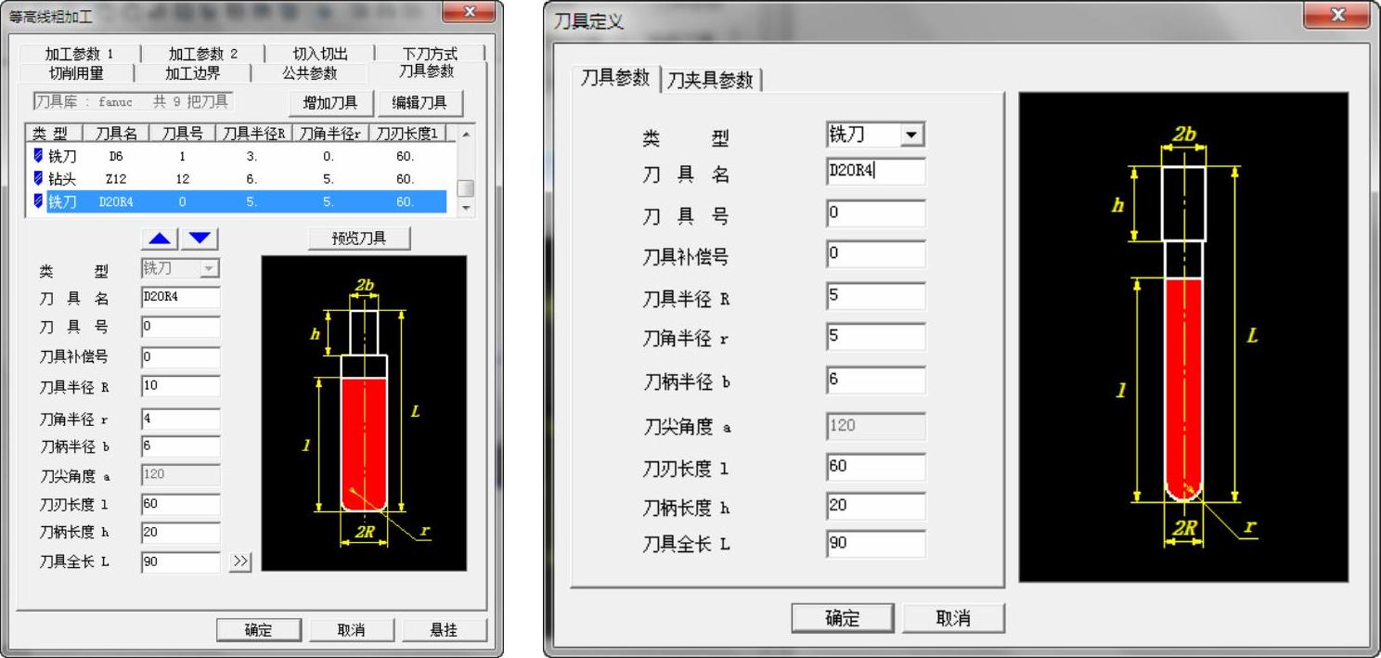Image resolution: width=1381 pixels, height=658 pixels.
Task: Click the 刀柄半径 b field in 刀具定义
Action: point(875,381)
